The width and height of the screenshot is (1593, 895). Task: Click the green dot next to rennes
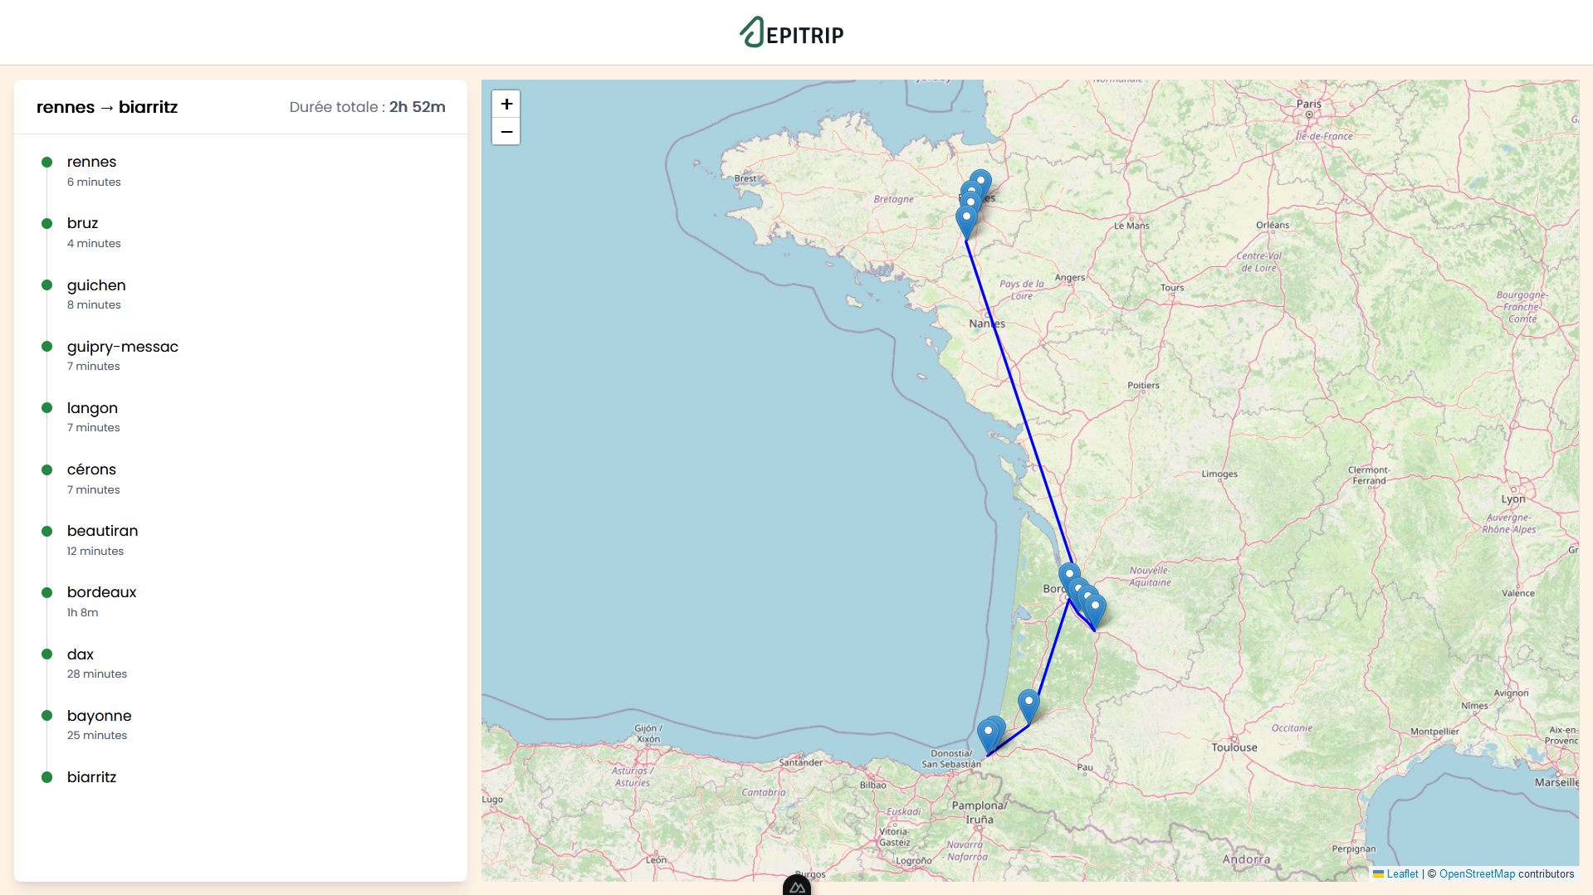46,163
